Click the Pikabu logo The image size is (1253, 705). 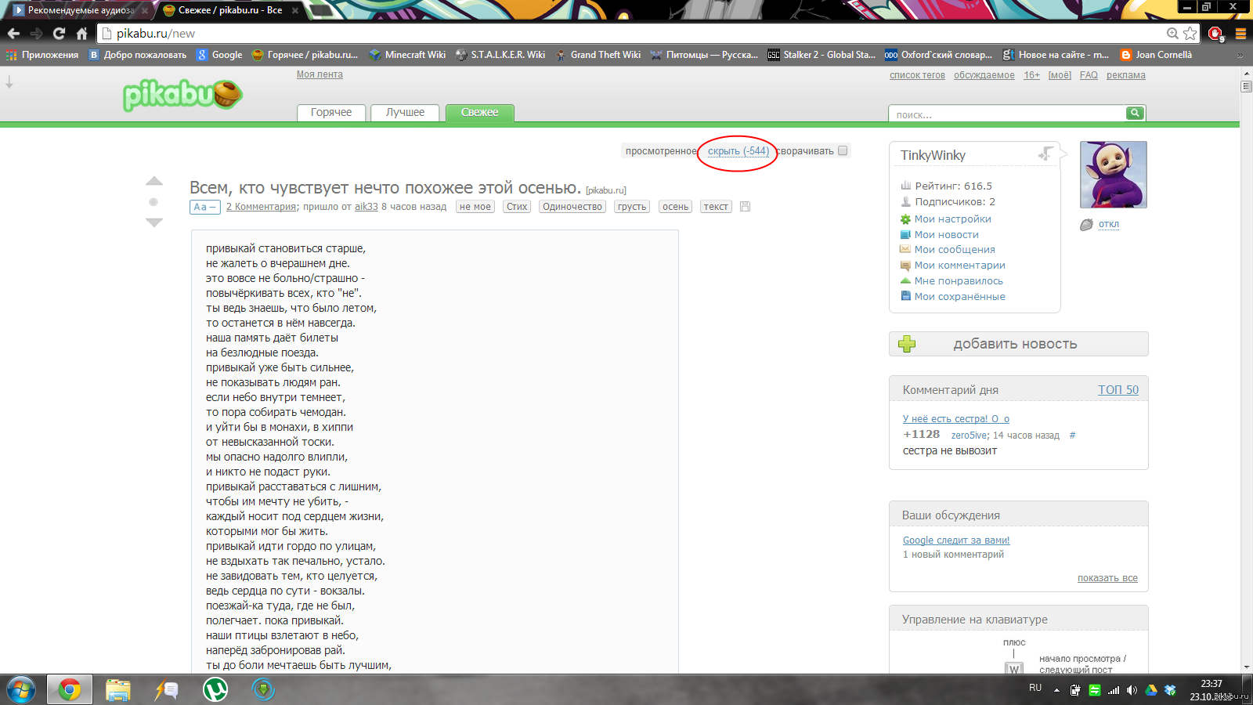(182, 96)
